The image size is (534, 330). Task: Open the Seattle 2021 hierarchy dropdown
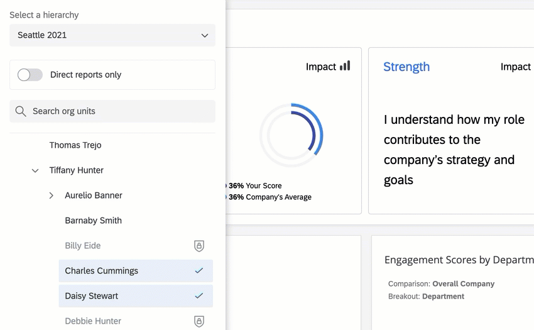[112, 35]
